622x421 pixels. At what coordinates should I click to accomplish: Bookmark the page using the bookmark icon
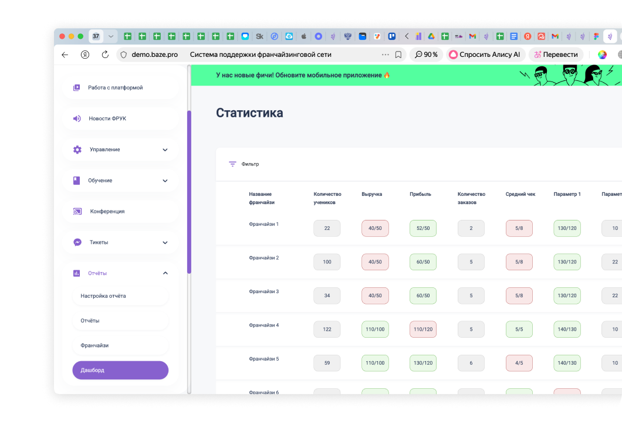click(398, 55)
